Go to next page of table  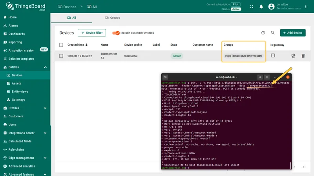(294, 167)
